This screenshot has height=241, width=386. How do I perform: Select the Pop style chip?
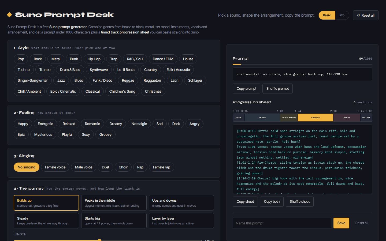tap(21, 59)
